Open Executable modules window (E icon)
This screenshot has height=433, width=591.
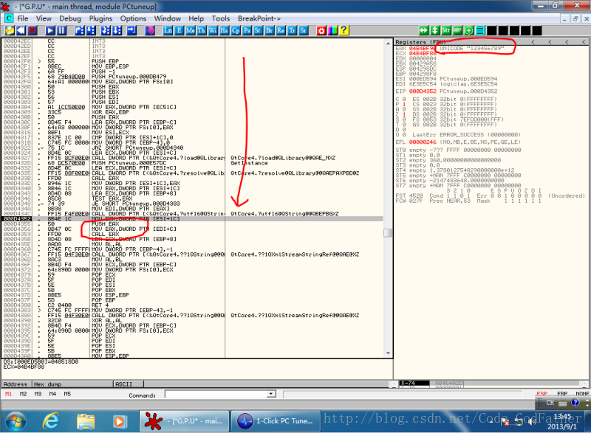(x=179, y=30)
